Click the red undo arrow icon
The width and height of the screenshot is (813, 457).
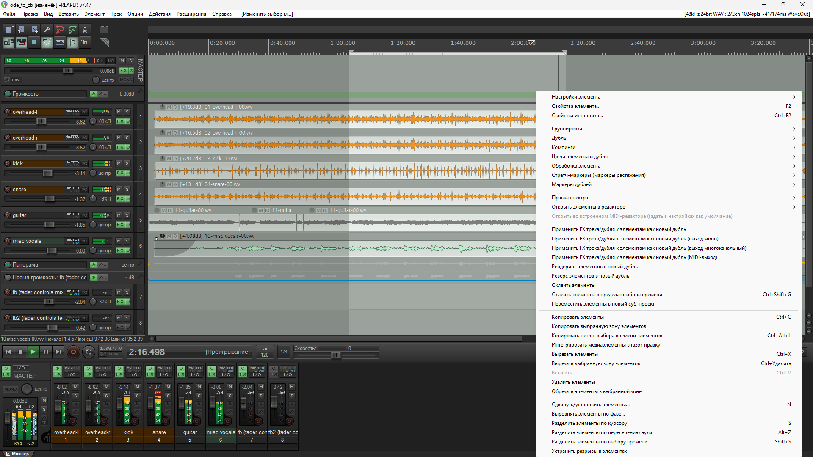(x=60, y=30)
